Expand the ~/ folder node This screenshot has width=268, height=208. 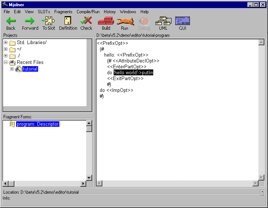click(x=6, y=49)
